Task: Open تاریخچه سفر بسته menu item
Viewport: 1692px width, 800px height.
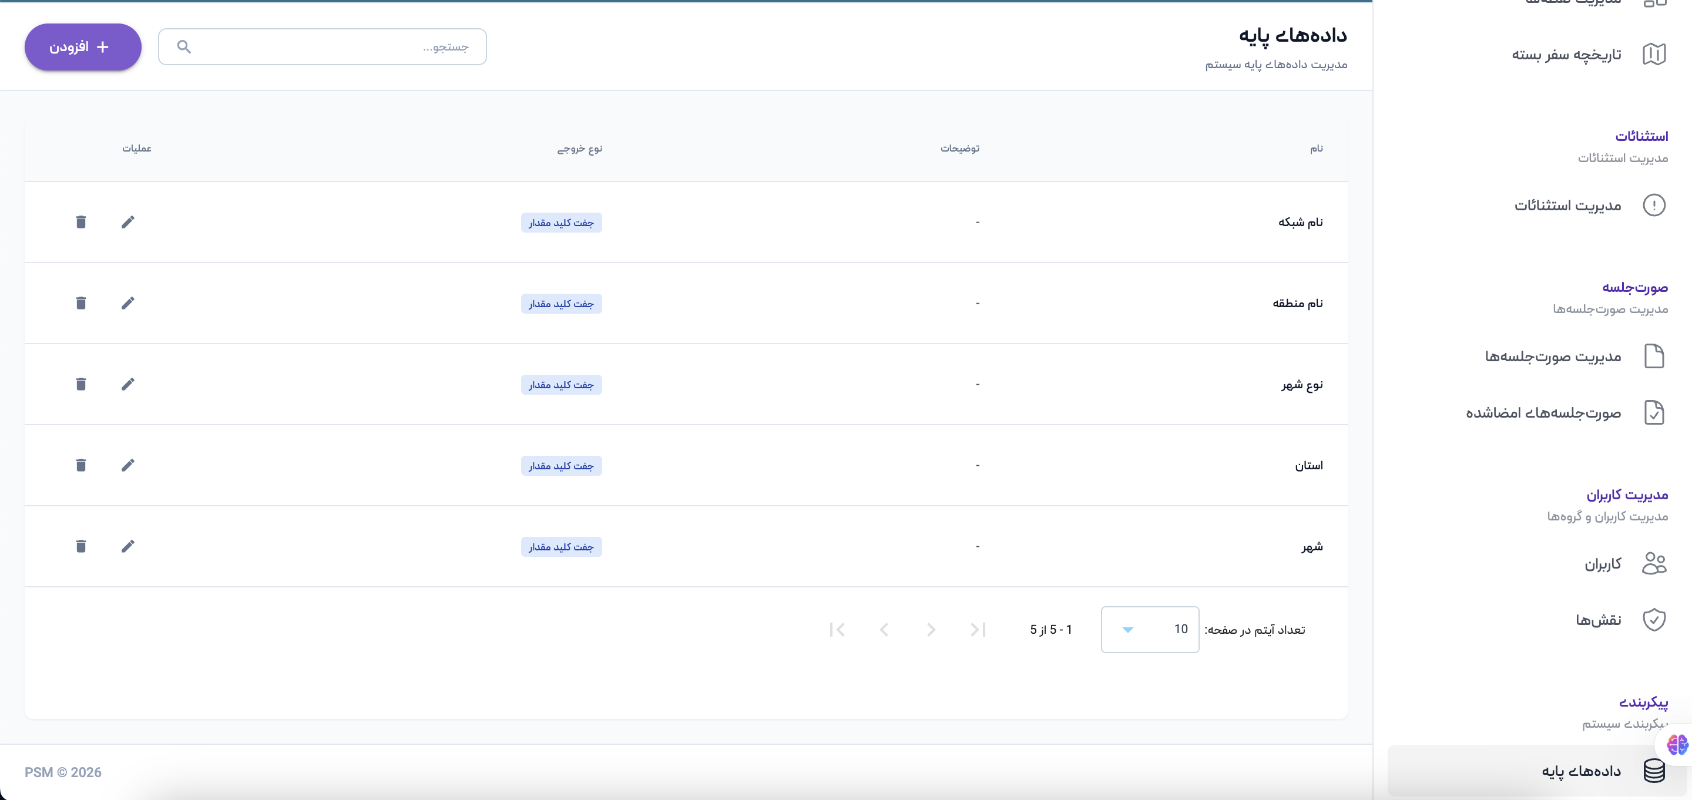Action: (1566, 55)
